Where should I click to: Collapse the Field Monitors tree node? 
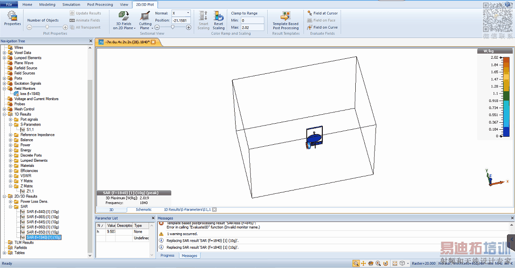point(5,88)
